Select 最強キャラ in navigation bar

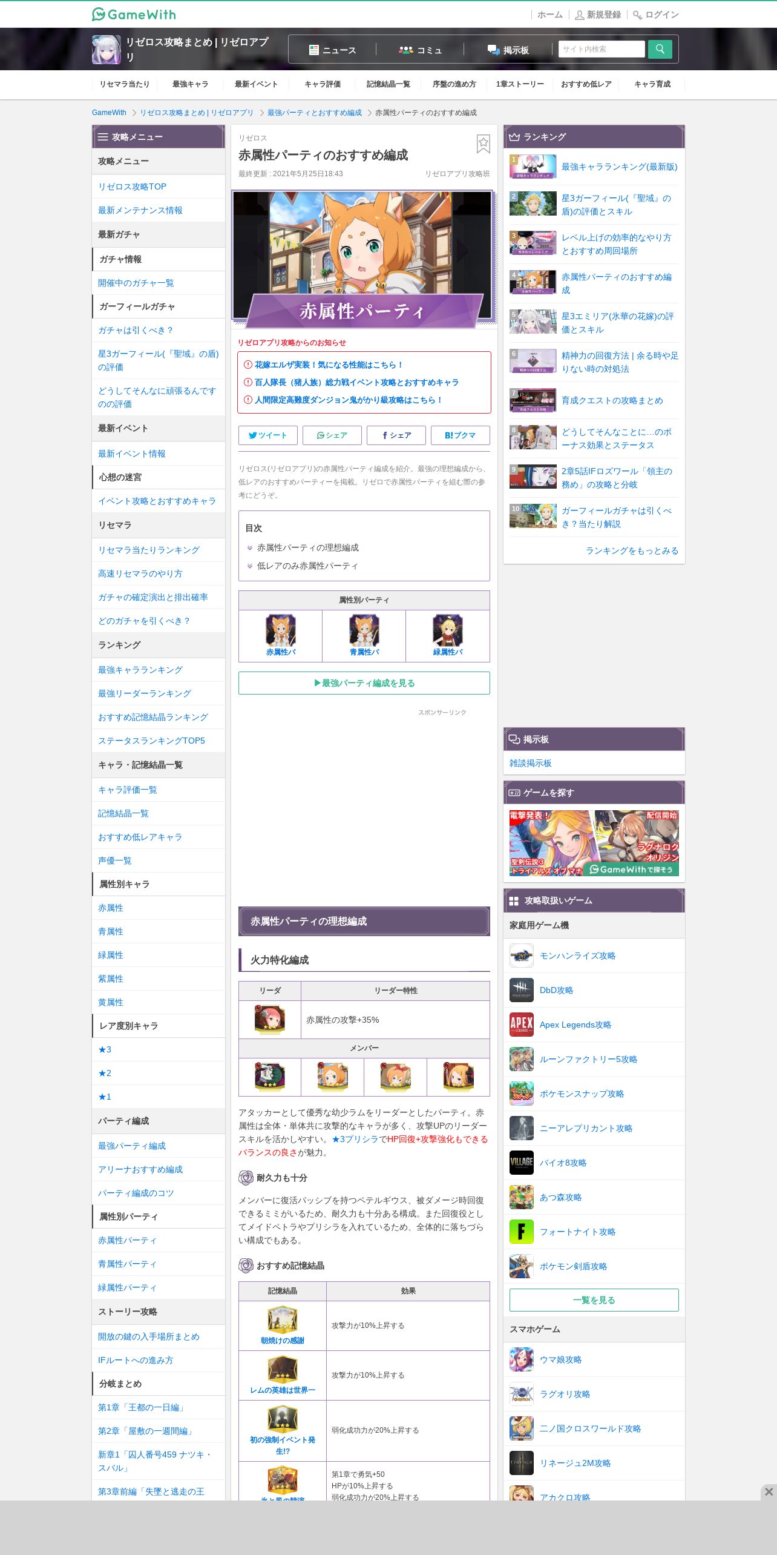tap(190, 84)
